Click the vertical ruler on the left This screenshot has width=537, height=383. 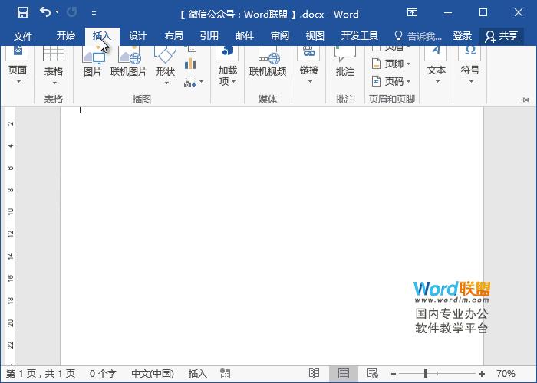(x=10, y=236)
